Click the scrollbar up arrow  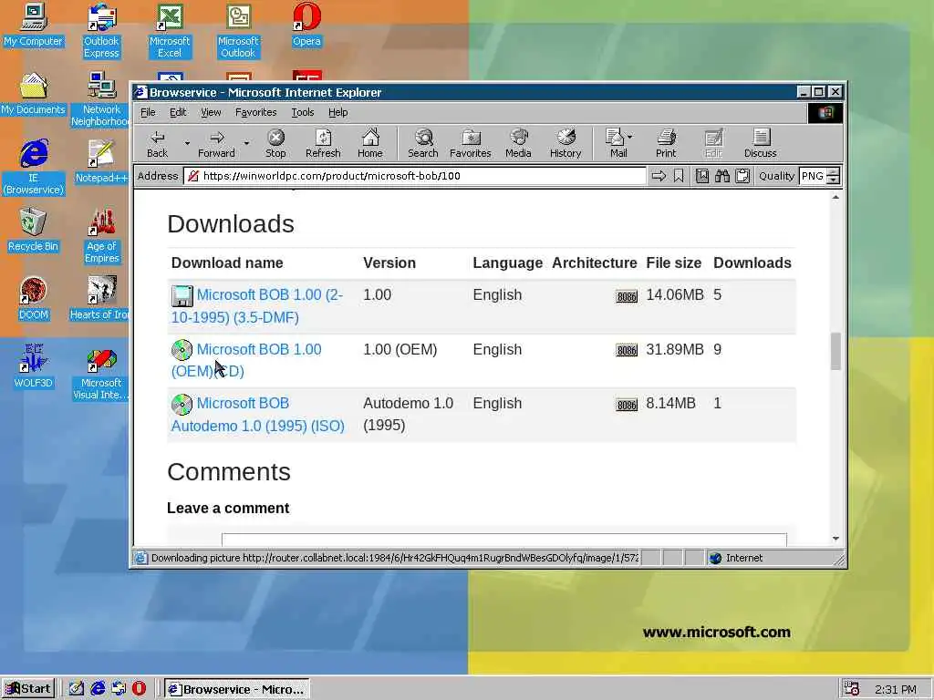tap(835, 197)
